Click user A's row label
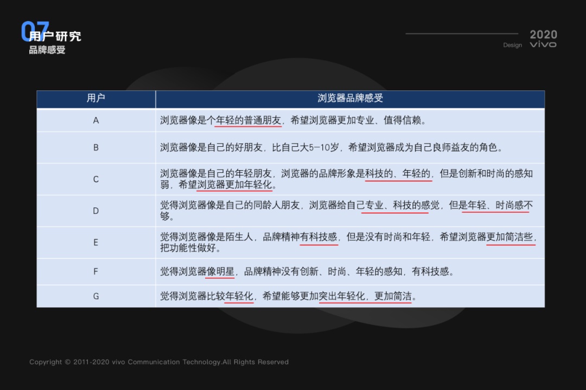Screen dimensions: 586x390 pyautogui.click(x=95, y=121)
